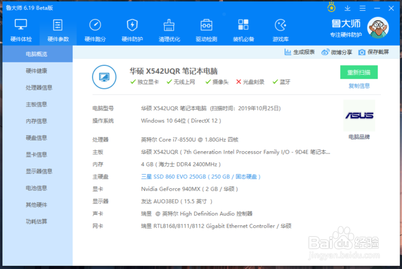Click the green 重新扫描 rescan button
Viewport: 402px width, 269px height.
(359, 72)
